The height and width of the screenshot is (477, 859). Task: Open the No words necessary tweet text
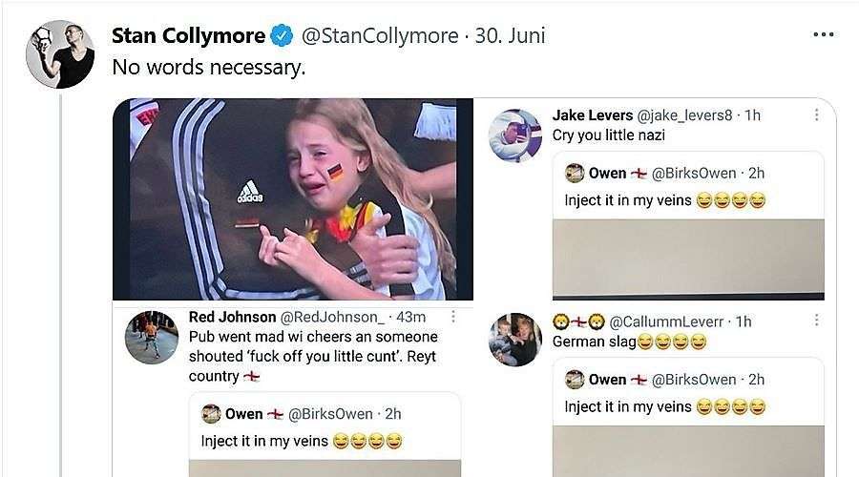coord(209,68)
